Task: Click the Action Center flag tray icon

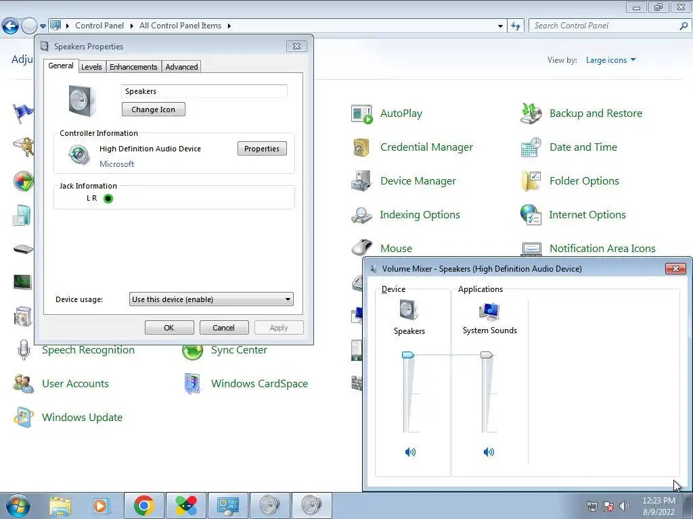Action: (608, 506)
